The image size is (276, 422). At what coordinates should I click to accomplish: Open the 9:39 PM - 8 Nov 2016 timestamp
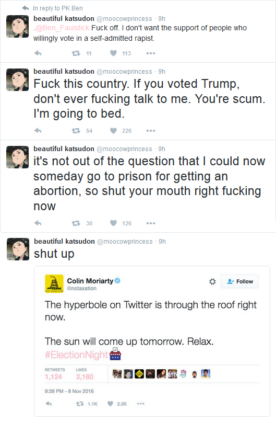(69, 391)
